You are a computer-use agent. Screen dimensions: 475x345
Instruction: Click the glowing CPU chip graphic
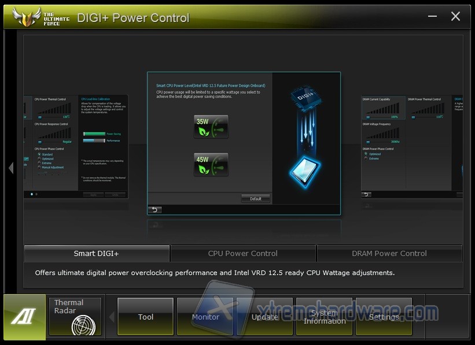coord(305,170)
